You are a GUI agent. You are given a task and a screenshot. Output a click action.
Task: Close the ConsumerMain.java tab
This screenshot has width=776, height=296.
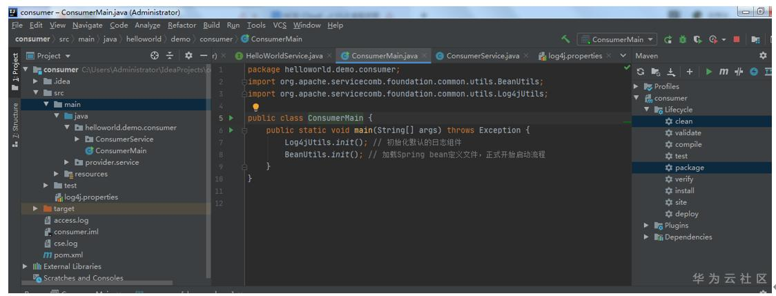tap(425, 56)
